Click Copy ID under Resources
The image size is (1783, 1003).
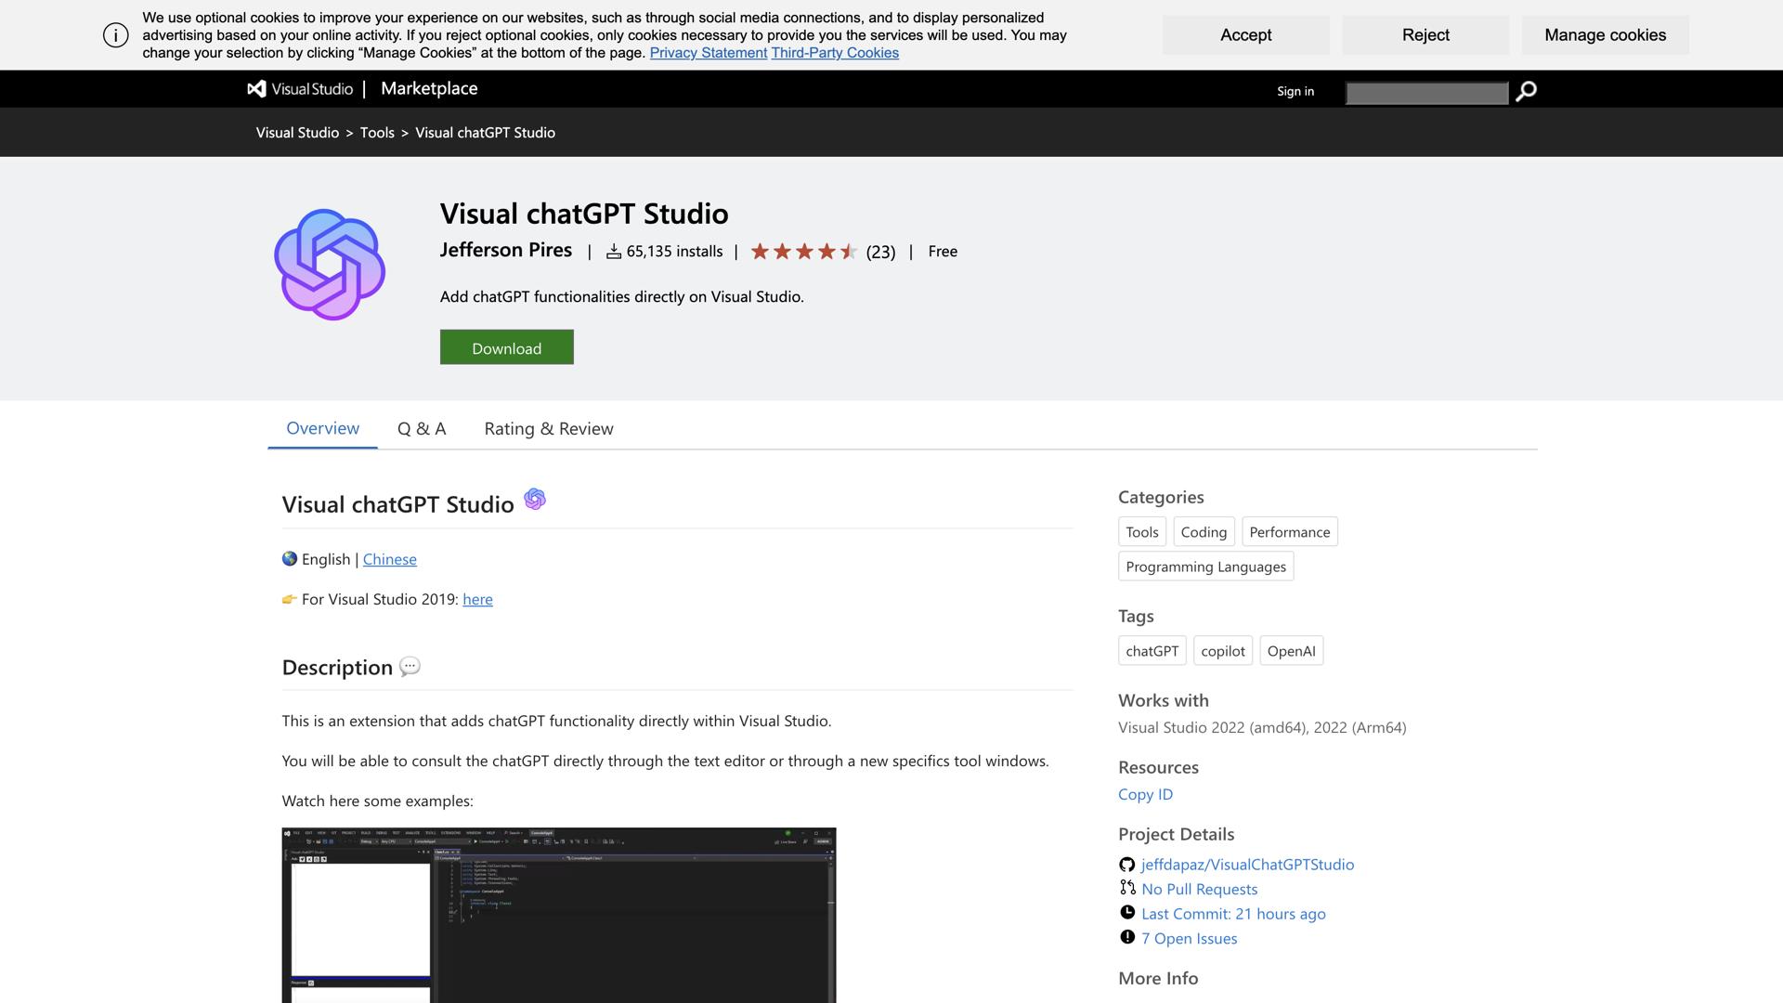1145,794
